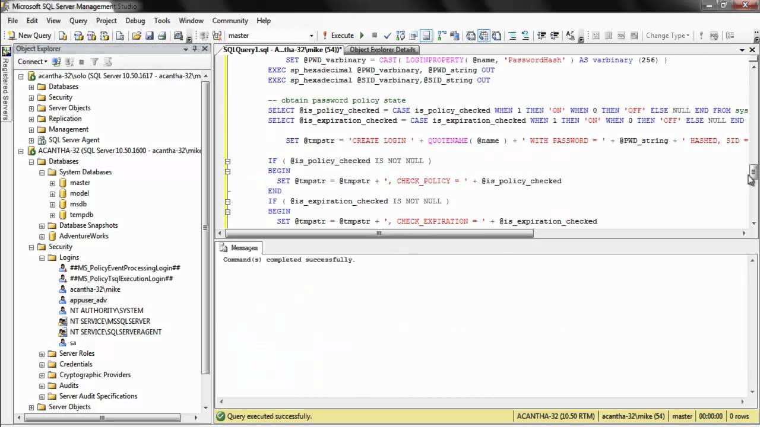Switch to Object Explorer Details tab
Screen dimensions: 760x427
(383, 50)
